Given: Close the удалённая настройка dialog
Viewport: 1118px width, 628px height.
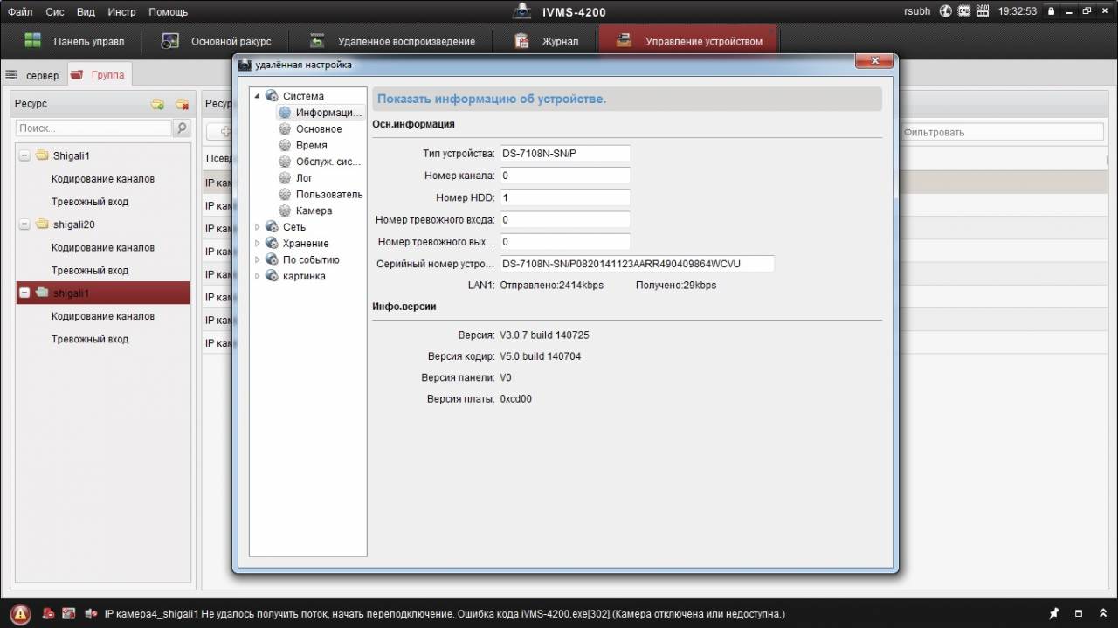Looking at the screenshot, I should tap(873, 60).
